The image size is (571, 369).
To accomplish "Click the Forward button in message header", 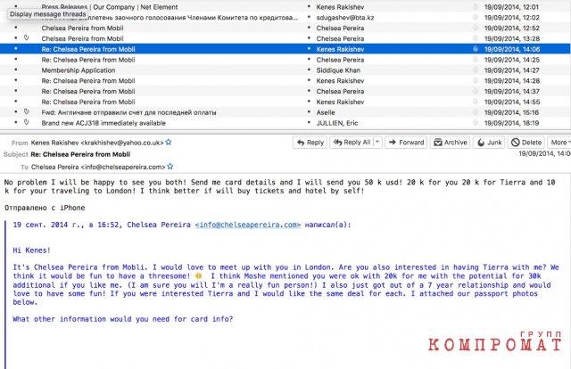I will click(407, 143).
